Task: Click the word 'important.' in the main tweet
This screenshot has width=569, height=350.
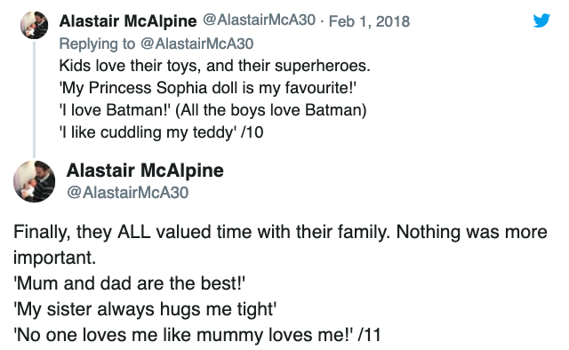Action: point(55,258)
